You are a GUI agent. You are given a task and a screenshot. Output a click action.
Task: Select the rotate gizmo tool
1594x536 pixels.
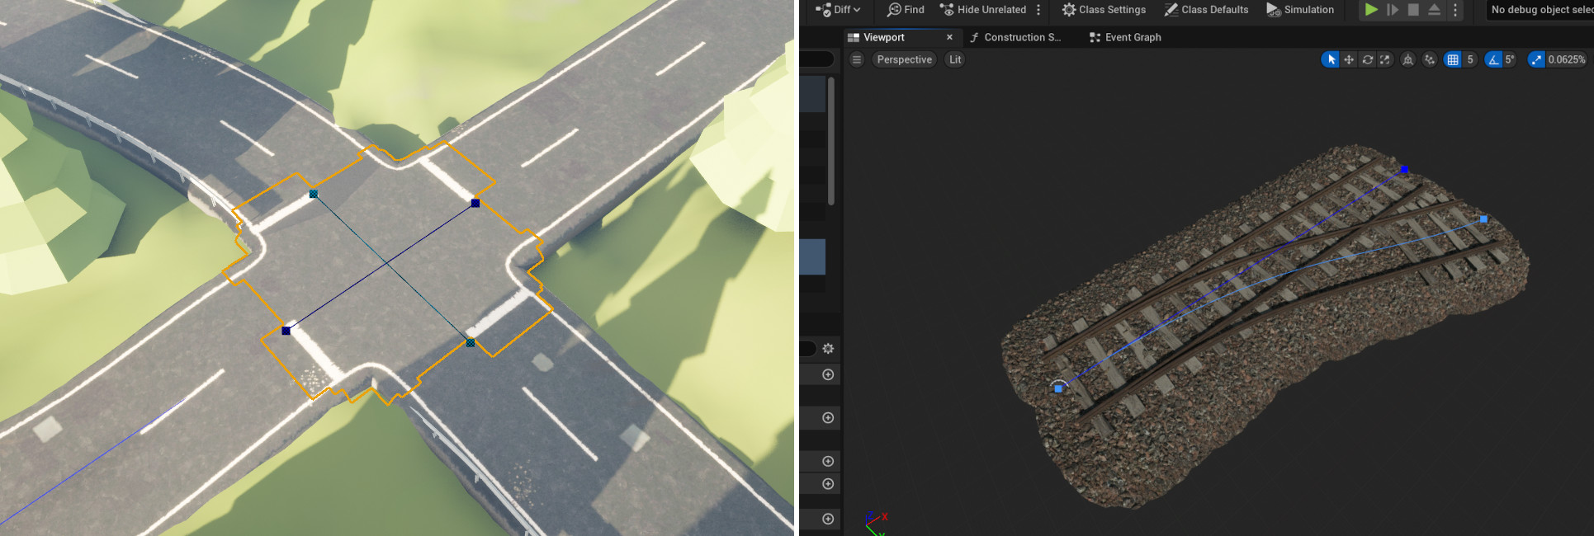click(x=1367, y=59)
